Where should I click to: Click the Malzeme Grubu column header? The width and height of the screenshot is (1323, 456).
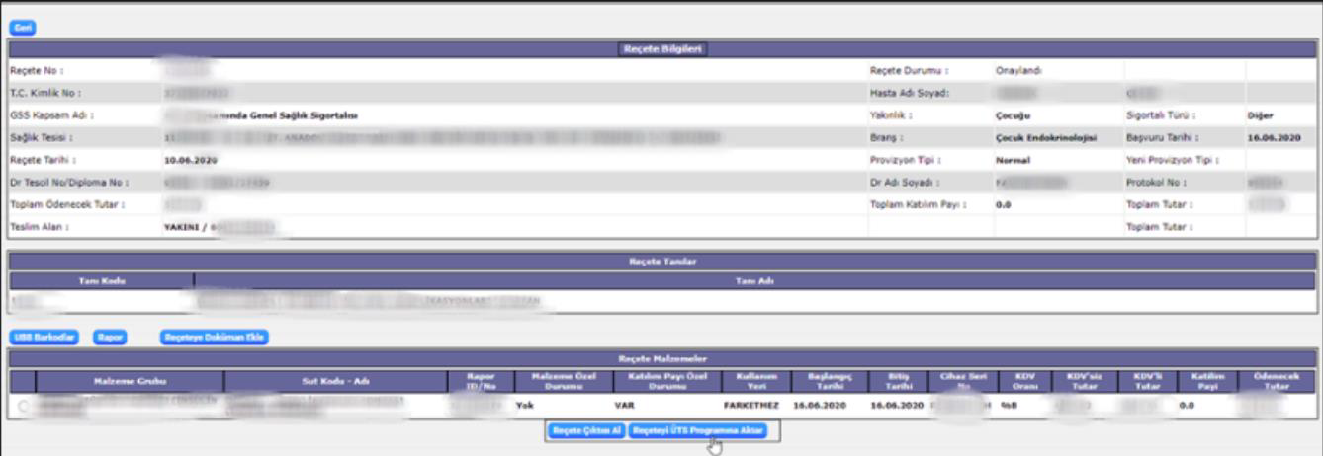130,381
